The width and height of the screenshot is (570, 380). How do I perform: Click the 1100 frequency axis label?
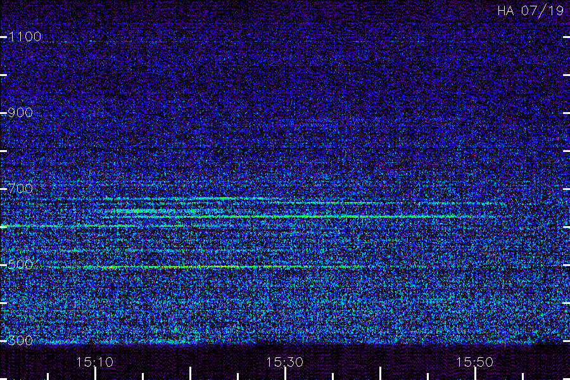coord(25,37)
